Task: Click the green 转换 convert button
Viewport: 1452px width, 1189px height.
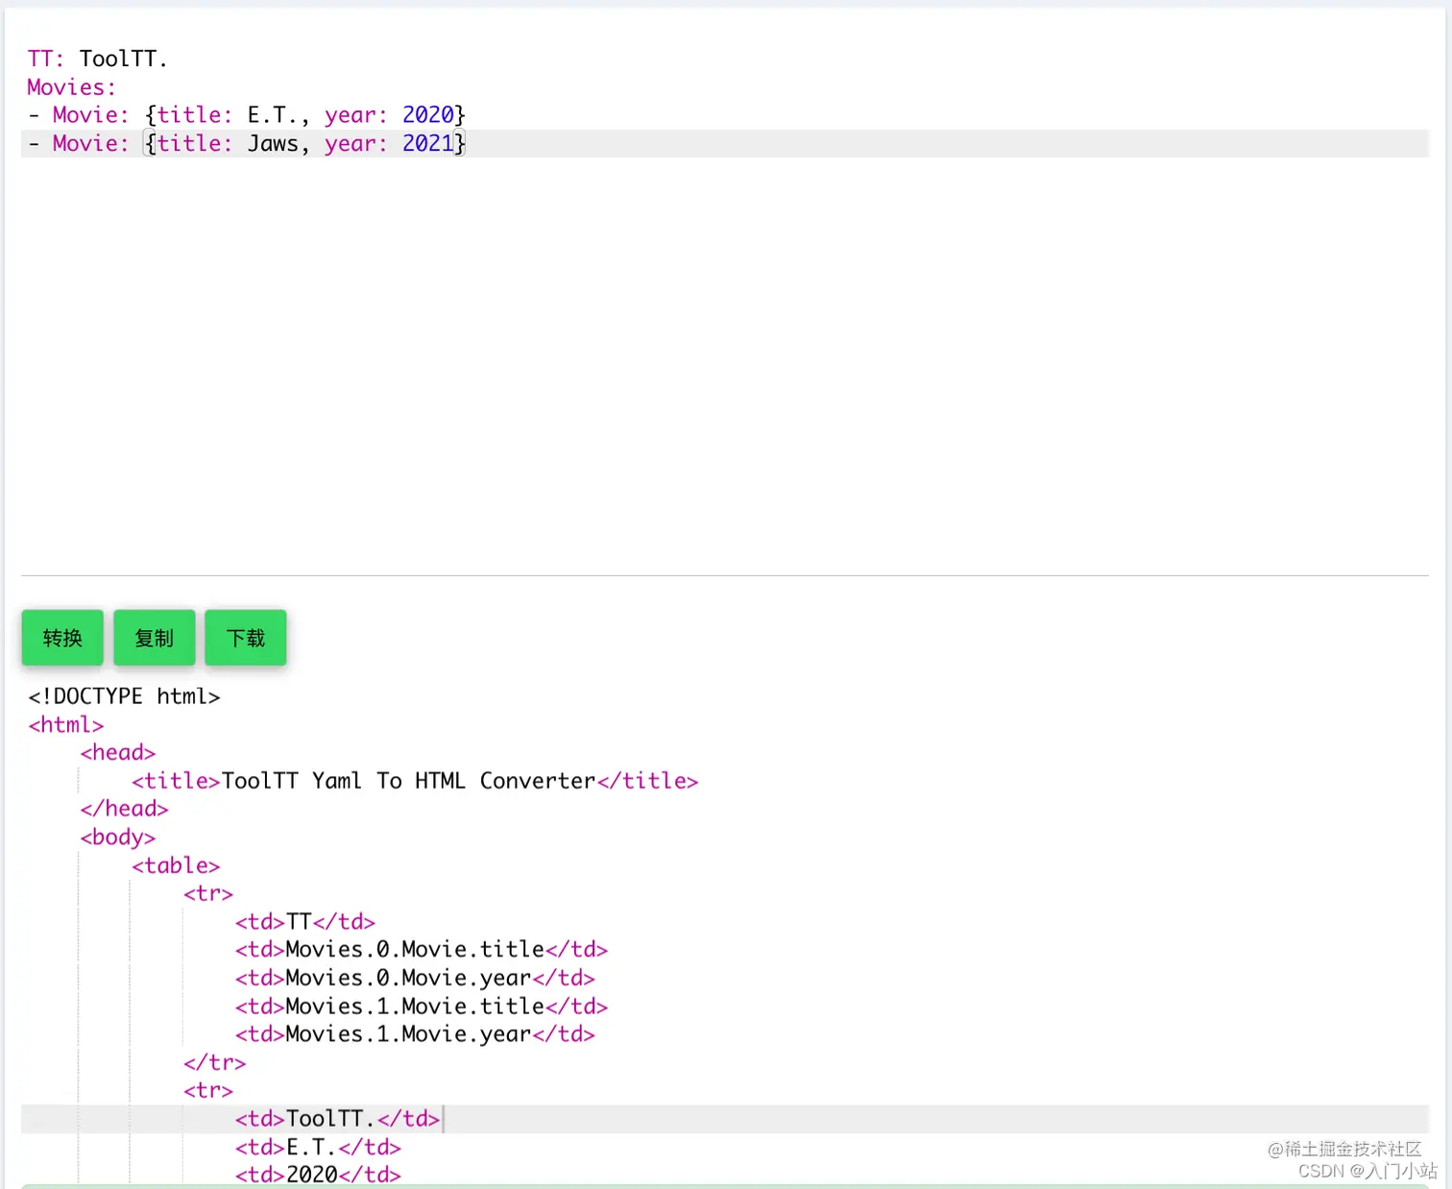Action: 62,638
